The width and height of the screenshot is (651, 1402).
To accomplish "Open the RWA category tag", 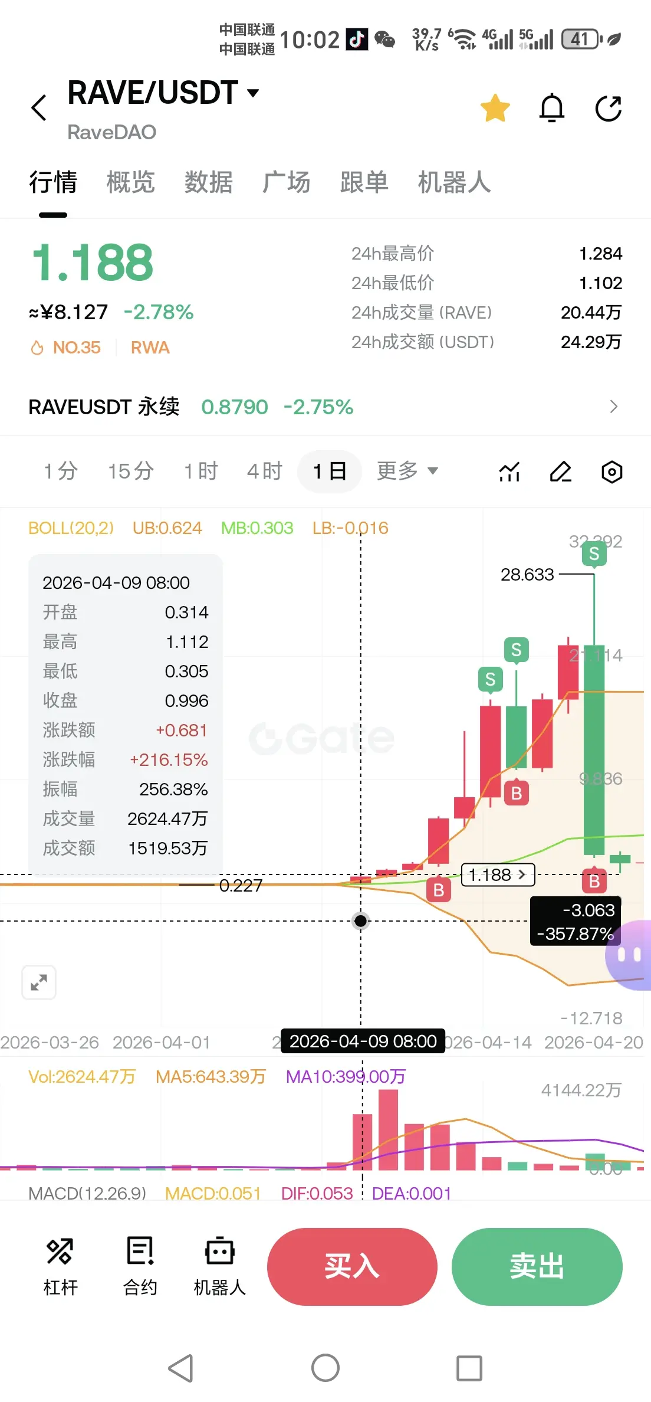I will pyautogui.click(x=150, y=348).
